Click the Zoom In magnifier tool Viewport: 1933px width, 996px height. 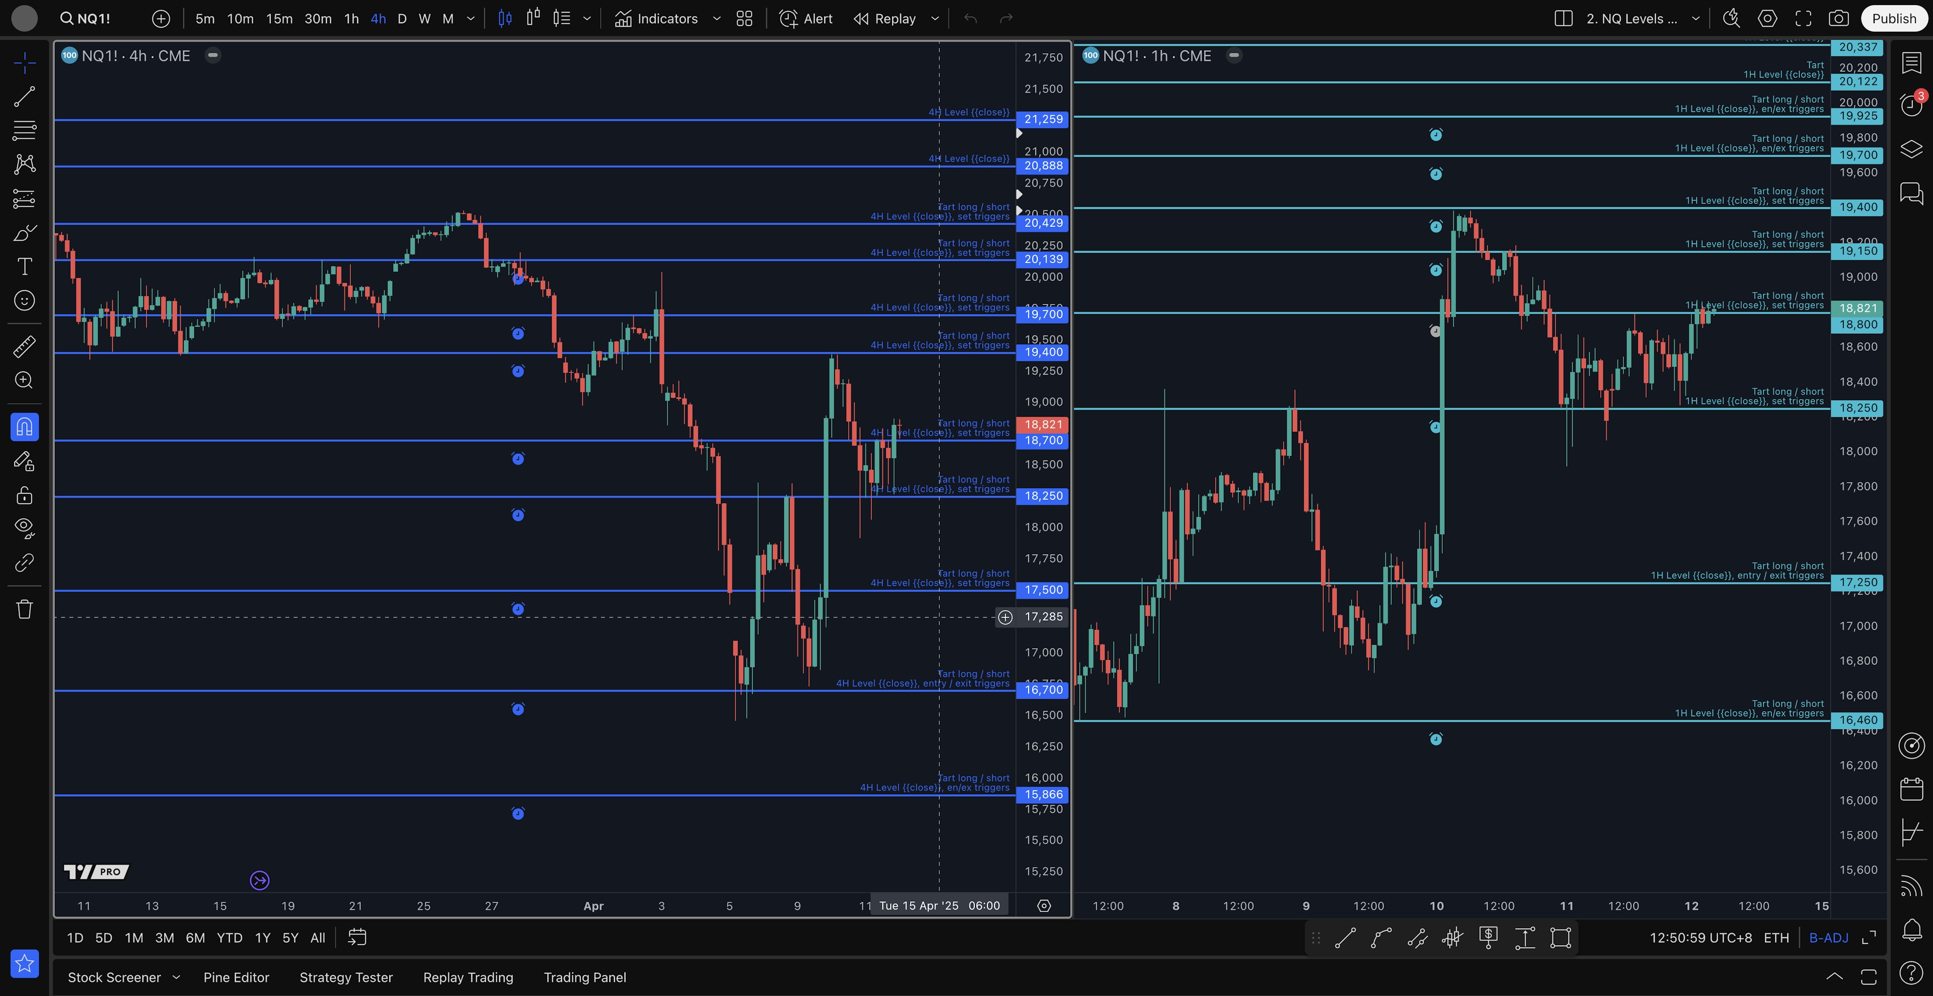[24, 380]
